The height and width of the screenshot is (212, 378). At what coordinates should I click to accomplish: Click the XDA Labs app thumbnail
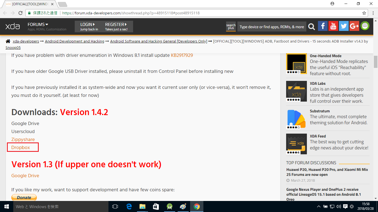pyautogui.click(x=296, y=91)
